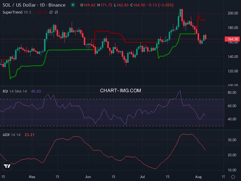241x181 pixels.
Task: Click the open value O169.62
Action: click(x=88, y=5)
